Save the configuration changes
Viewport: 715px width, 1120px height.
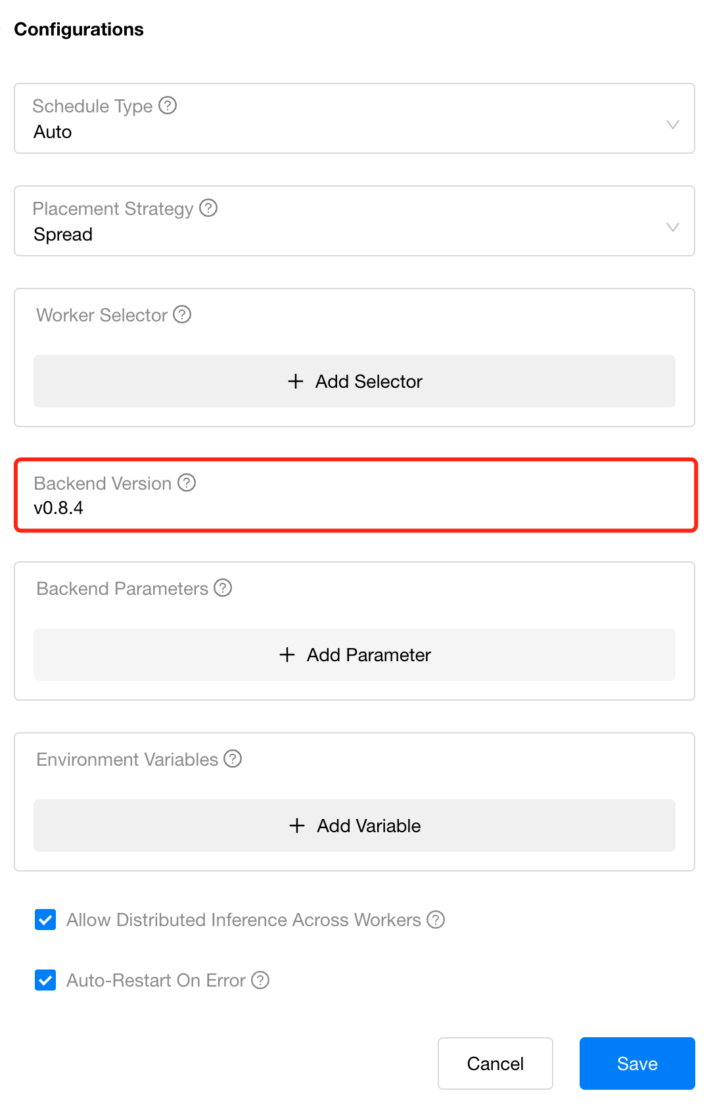pyautogui.click(x=637, y=1063)
